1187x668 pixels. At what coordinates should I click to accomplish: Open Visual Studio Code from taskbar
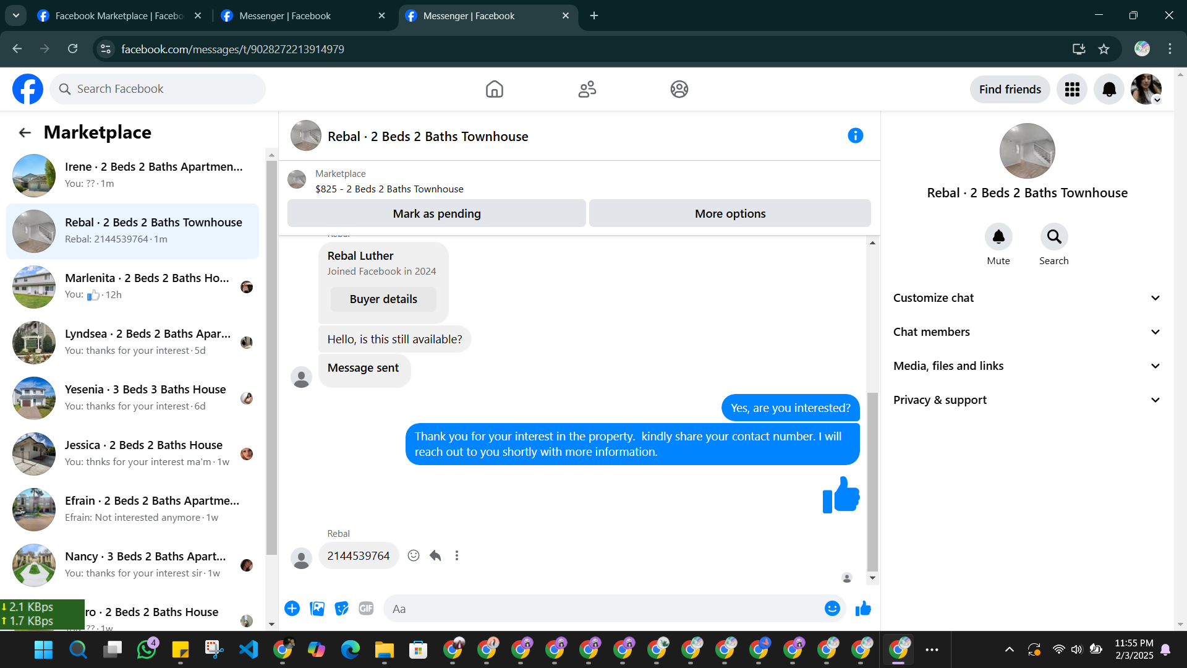[x=249, y=649]
